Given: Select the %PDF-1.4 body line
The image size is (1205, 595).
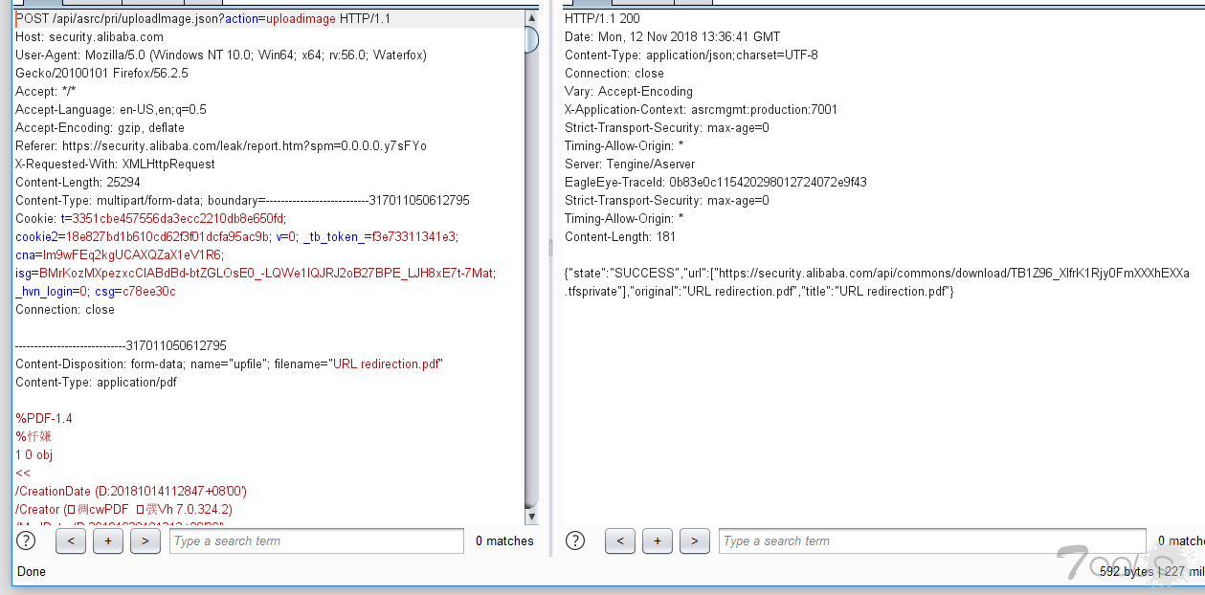Looking at the screenshot, I should tap(44, 419).
